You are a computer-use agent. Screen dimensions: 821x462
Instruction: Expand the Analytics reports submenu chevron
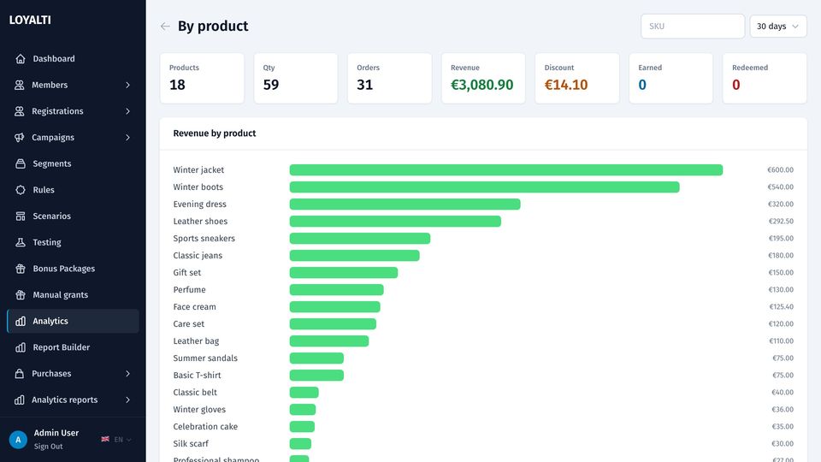point(127,400)
